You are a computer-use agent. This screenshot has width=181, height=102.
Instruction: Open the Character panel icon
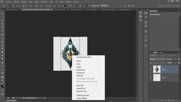(146, 37)
